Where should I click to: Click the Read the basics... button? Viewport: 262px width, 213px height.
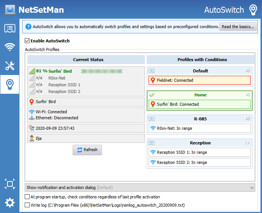tap(238, 27)
